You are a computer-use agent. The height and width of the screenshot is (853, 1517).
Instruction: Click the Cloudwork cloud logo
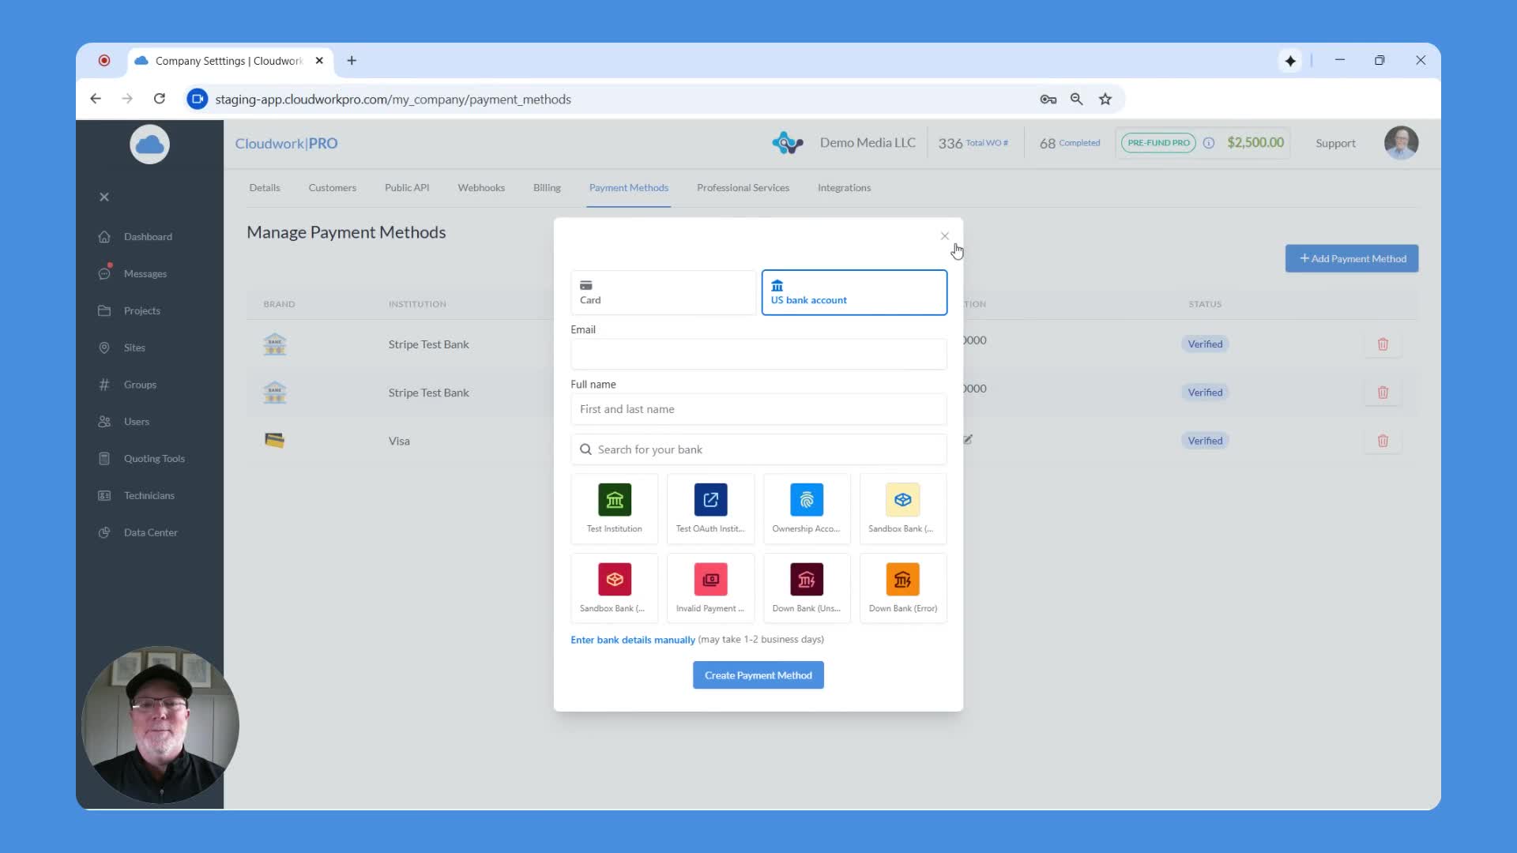tap(149, 145)
